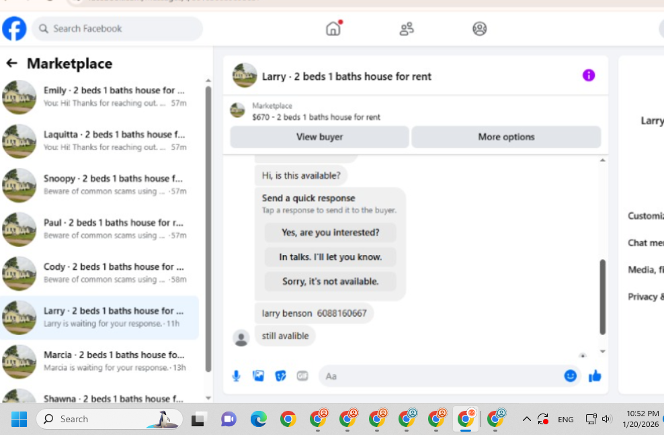Open Marcia's house conversation
664x435 pixels.
coord(100,361)
